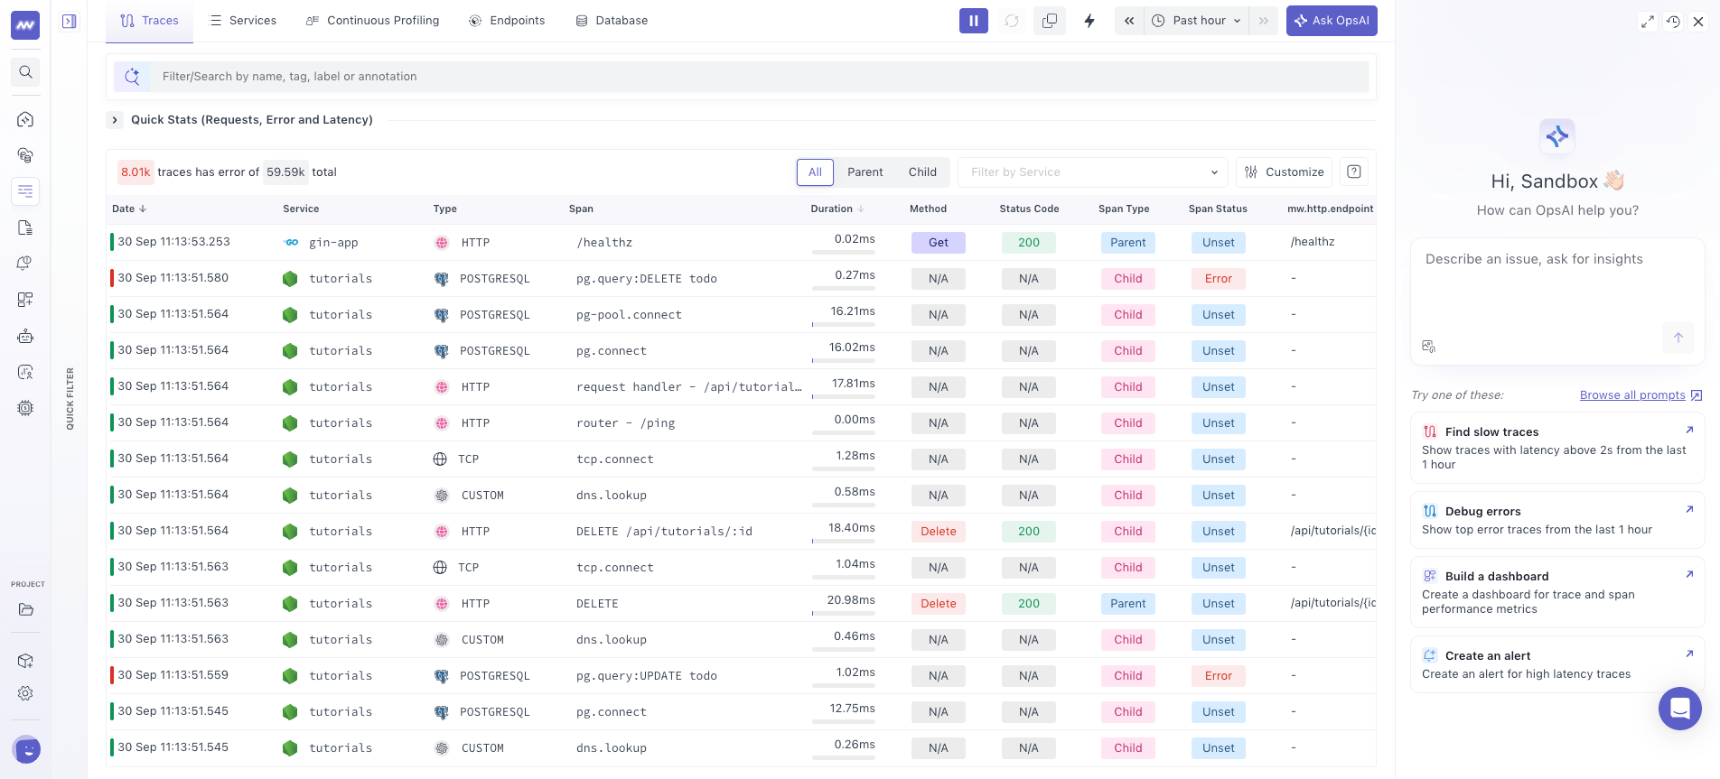Click the Customize columns button
Viewport: 1720px width, 779px height.
[x=1284, y=172]
